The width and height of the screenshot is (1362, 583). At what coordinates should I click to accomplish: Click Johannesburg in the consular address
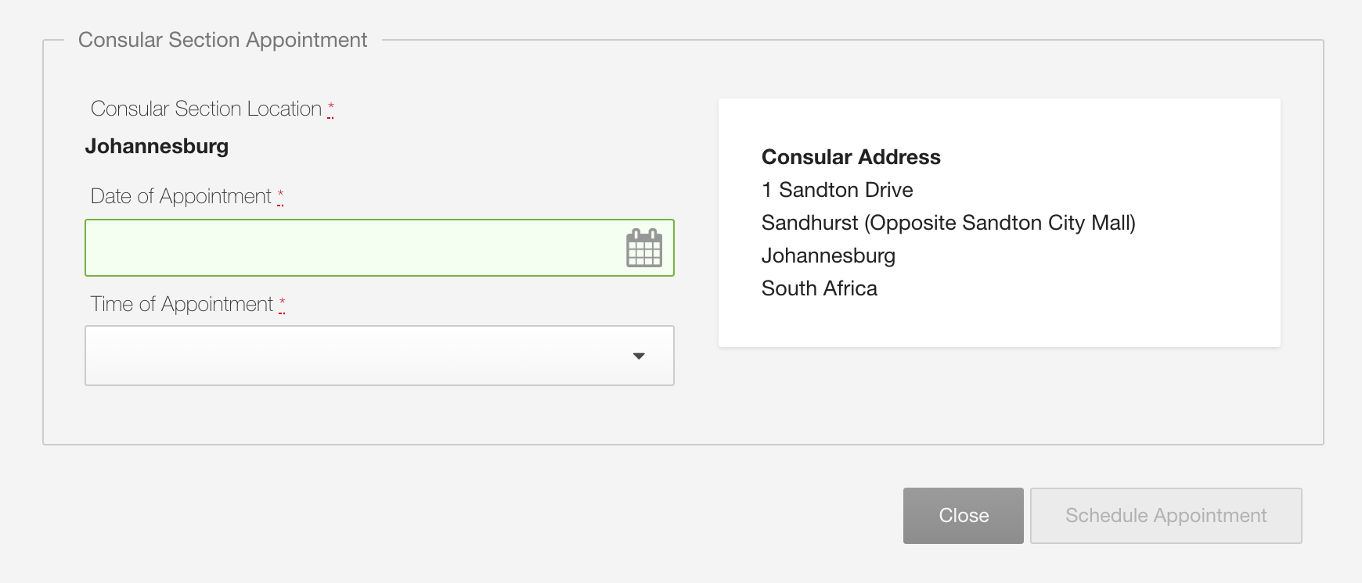pos(828,256)
